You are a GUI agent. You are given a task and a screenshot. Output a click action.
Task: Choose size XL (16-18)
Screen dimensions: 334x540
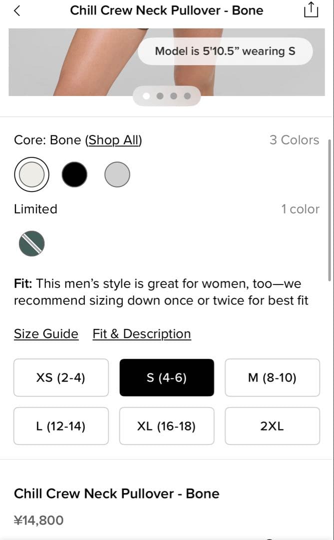167,426
